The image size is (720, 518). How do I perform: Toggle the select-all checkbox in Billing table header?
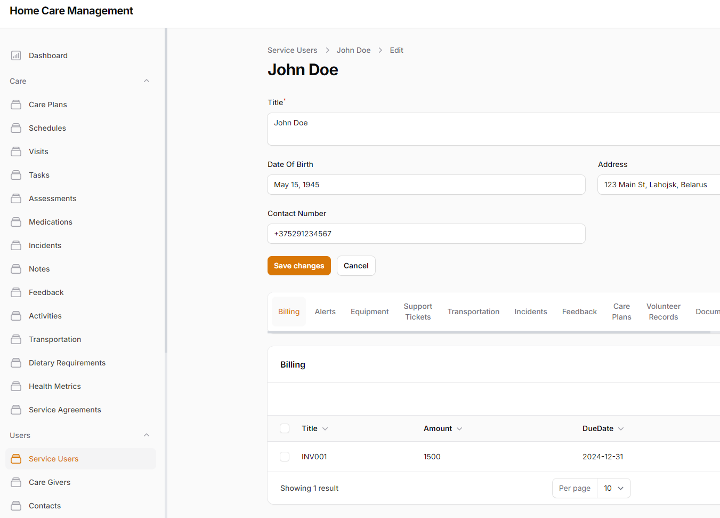(x=285, y=428)
